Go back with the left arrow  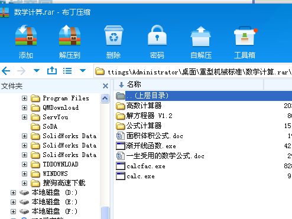[6, 71]
